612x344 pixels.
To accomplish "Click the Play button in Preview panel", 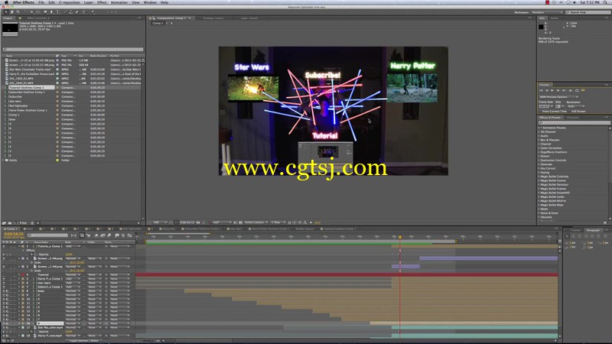I will coord(552,90).
